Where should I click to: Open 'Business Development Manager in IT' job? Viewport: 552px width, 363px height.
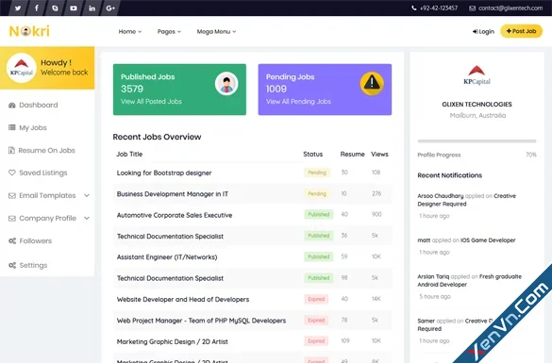click(x=173, y=194)
